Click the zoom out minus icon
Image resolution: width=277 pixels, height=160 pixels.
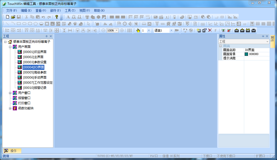[x=103, y=30]
